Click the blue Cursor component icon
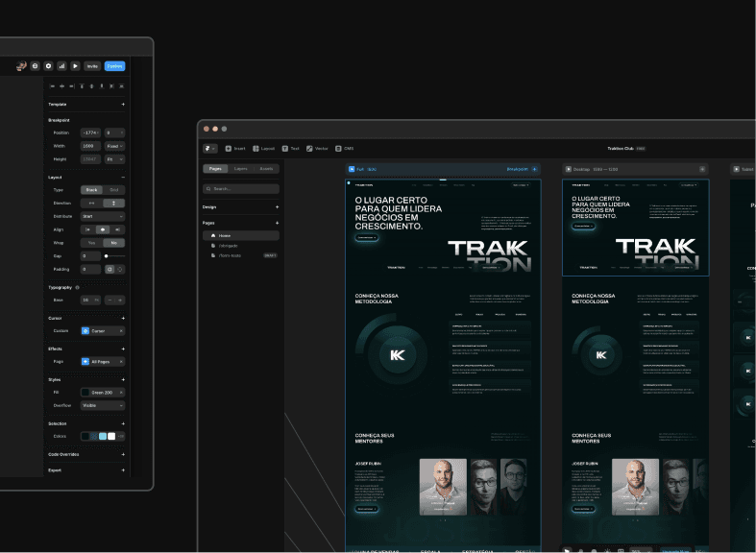 coord(85,331)
